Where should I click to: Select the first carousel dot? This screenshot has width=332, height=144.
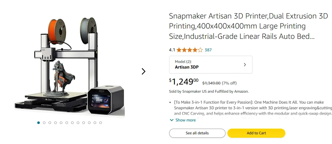(x=39, y=123)
